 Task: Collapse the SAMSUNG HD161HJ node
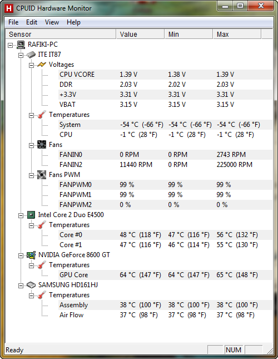pos(21,286)
